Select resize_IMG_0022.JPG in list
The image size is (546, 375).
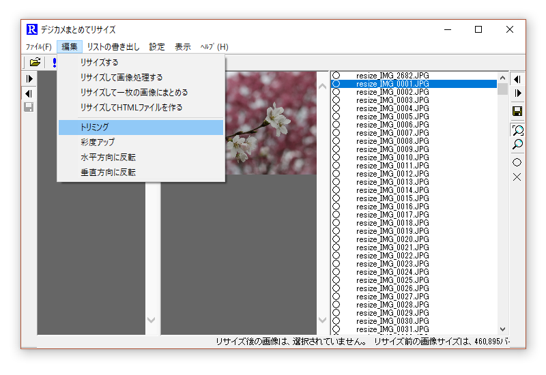(x=392, y=255)
